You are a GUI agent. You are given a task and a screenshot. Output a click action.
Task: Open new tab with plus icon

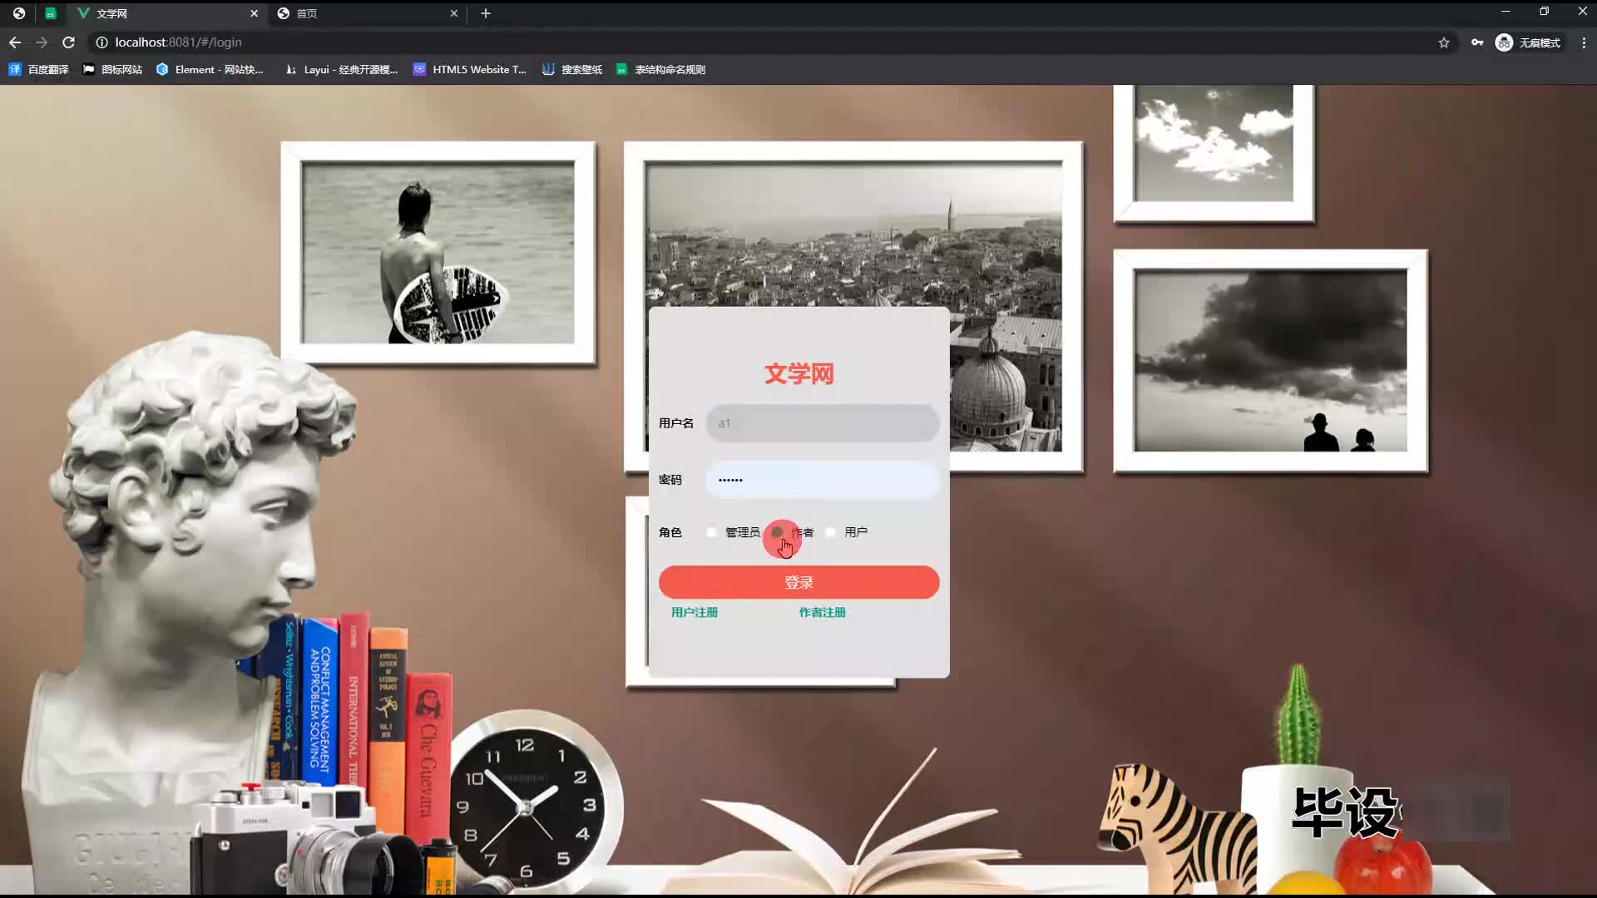point(486,13)
